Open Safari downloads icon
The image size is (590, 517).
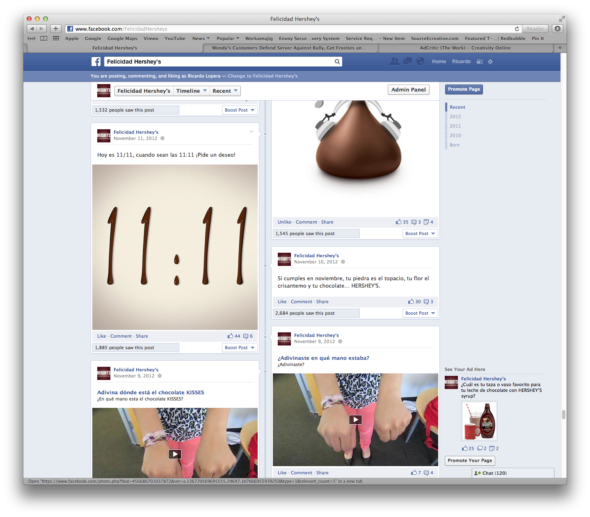(x=558, y=29)
